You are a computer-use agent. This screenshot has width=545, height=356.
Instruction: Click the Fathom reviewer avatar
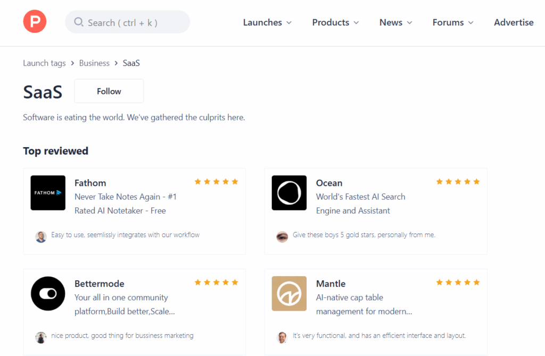tap(41, 237)
